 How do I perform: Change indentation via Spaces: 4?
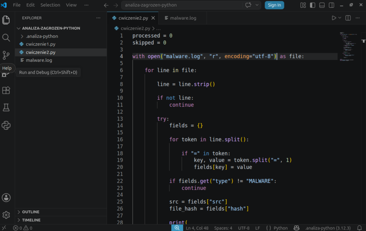pyautogui.click(x=223, y=228)
